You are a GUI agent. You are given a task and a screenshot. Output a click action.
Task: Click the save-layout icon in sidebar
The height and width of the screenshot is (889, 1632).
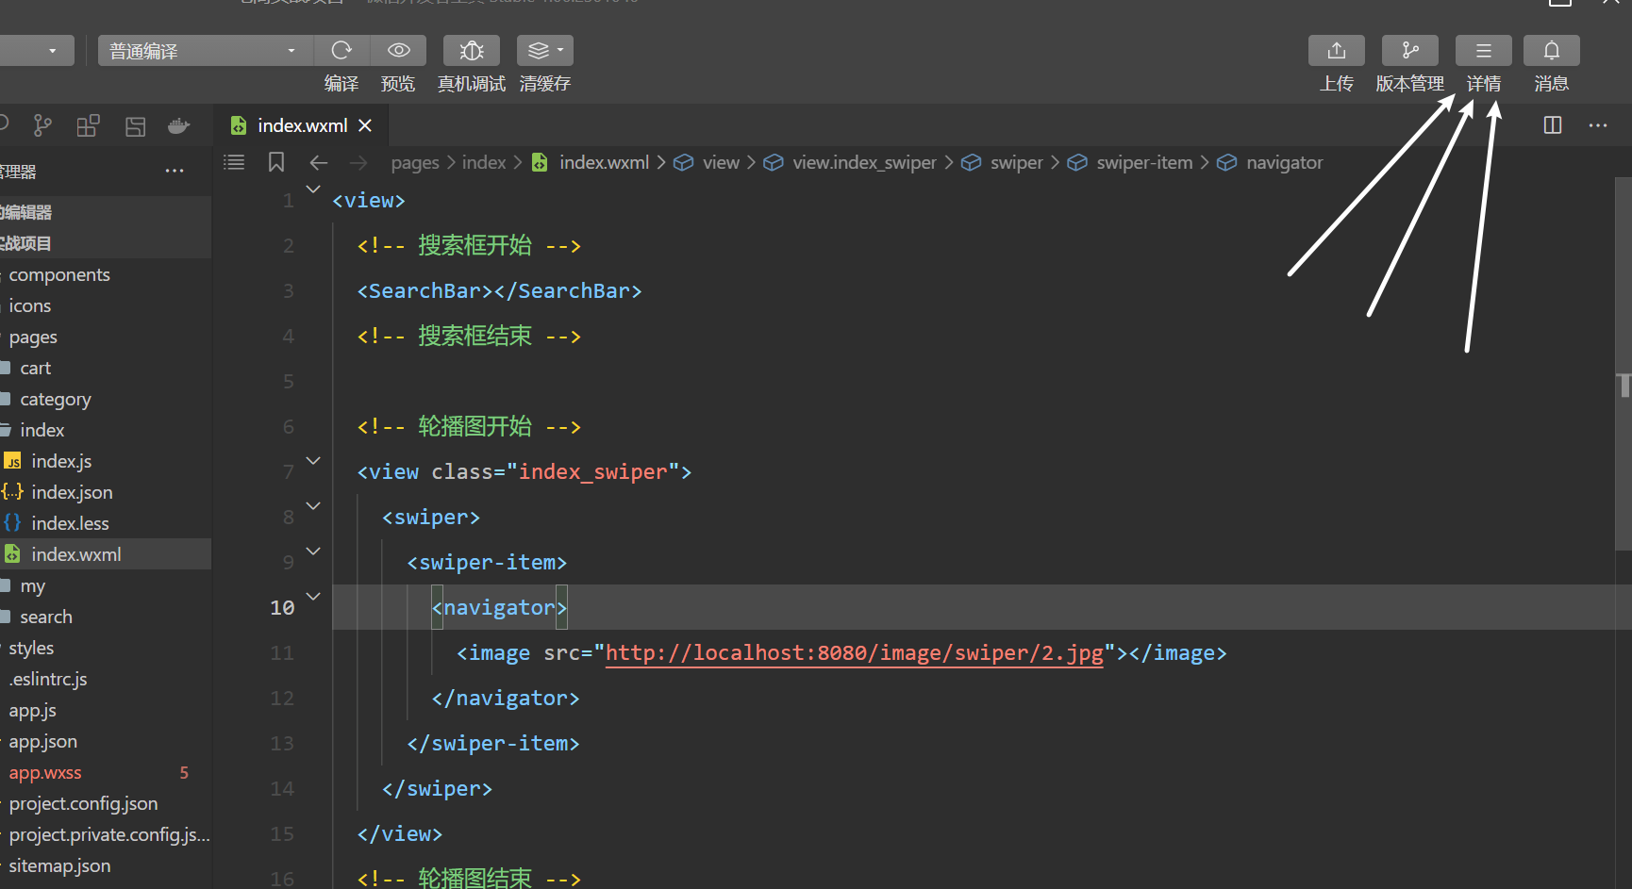[135, 126]
